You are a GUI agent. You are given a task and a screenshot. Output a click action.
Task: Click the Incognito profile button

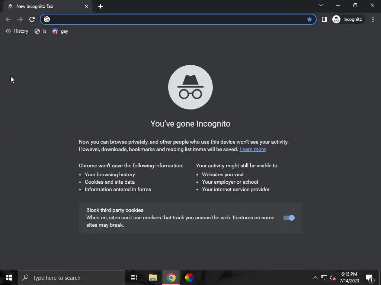[348, 19]
